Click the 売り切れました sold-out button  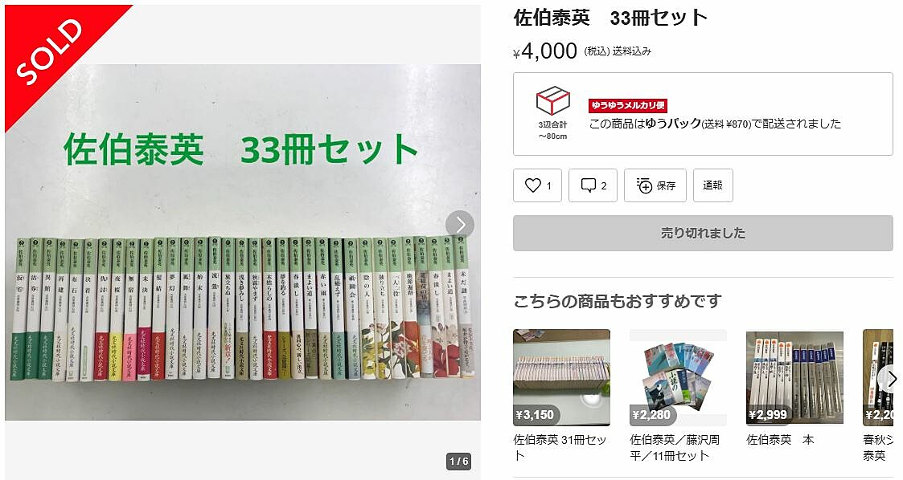703,233
